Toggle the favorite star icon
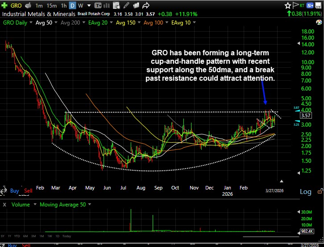Image resolution: width=324 pixels, height=247 pixels. (288, 5)
